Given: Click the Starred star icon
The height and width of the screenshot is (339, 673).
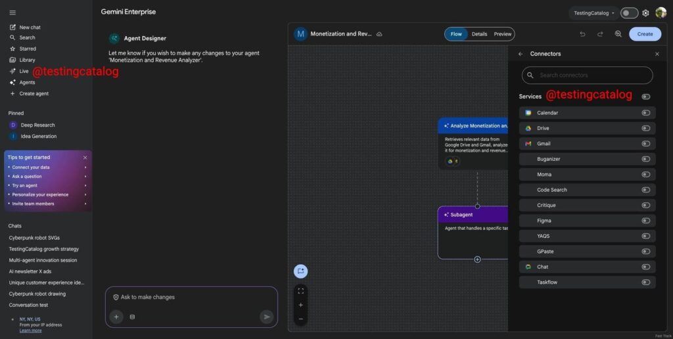Looking at the screenshot, I should click(12, 49).
